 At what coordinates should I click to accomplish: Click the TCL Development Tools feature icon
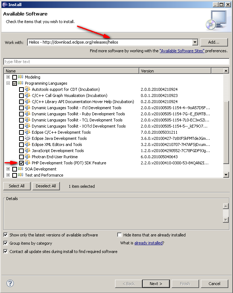point(27,120)
